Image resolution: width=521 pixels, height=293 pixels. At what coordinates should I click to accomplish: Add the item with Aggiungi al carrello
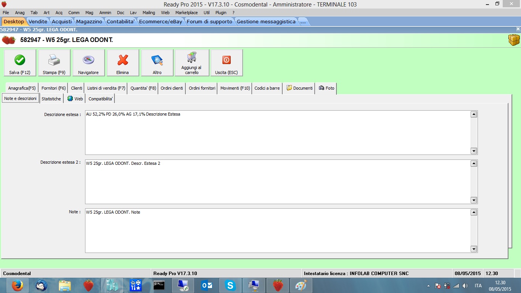(192, 63)
